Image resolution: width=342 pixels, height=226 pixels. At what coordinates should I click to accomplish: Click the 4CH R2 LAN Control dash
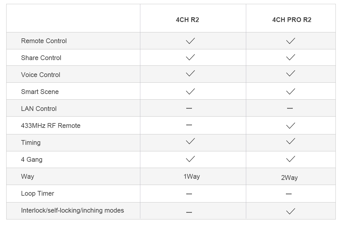pos(189,108)
